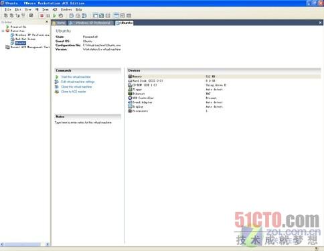This screenshot has height=251, width=324.
Task: Switch to the Windows XP Professional tab
Action: pos(90,23)
